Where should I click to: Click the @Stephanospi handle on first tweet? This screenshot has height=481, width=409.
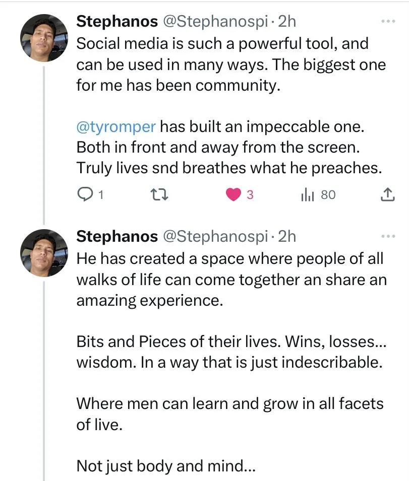[215, 21]
